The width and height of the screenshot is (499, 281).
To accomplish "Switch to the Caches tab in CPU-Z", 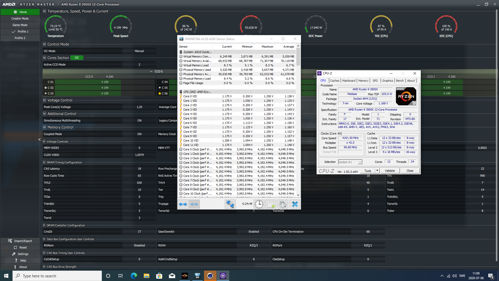I will pyautogui.click(x=334, y=81).
